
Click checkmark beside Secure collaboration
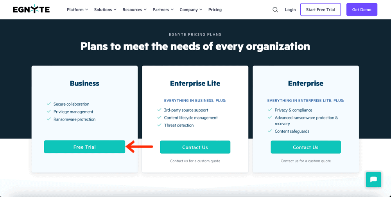(x=49, y=104)
